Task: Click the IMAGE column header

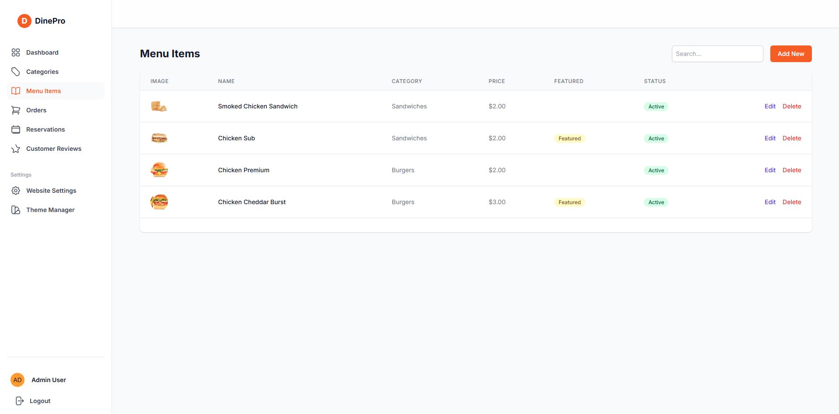Action: (x=159, y=81)
